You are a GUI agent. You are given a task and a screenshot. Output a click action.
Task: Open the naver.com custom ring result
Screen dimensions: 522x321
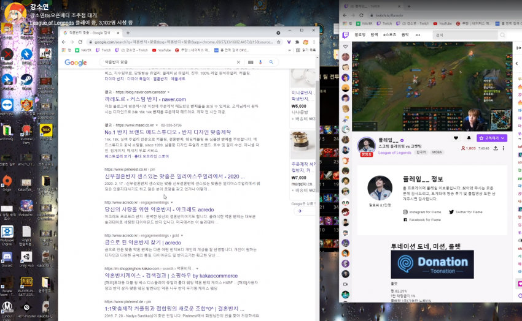(145, 99)
